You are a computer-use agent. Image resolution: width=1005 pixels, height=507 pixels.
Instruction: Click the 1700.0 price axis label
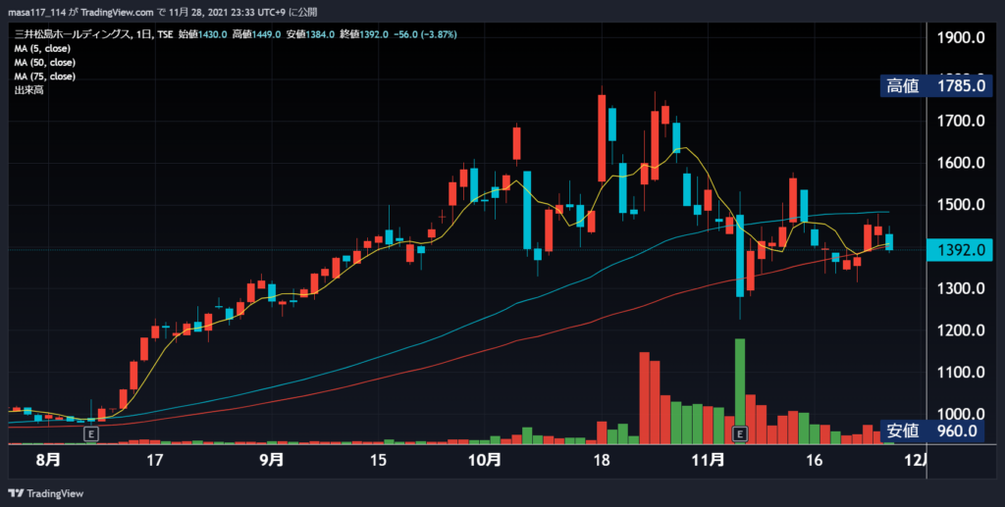961,121
